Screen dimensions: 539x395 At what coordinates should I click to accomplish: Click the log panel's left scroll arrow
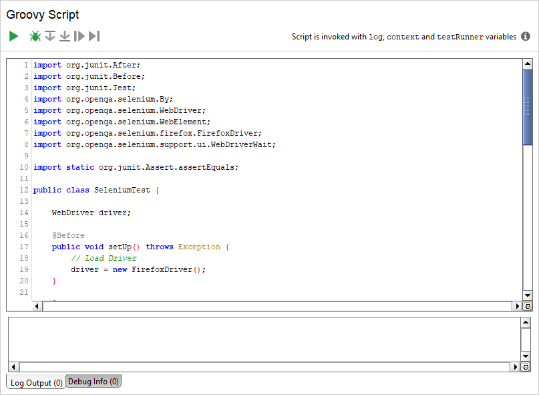click(x=13, y=366)
